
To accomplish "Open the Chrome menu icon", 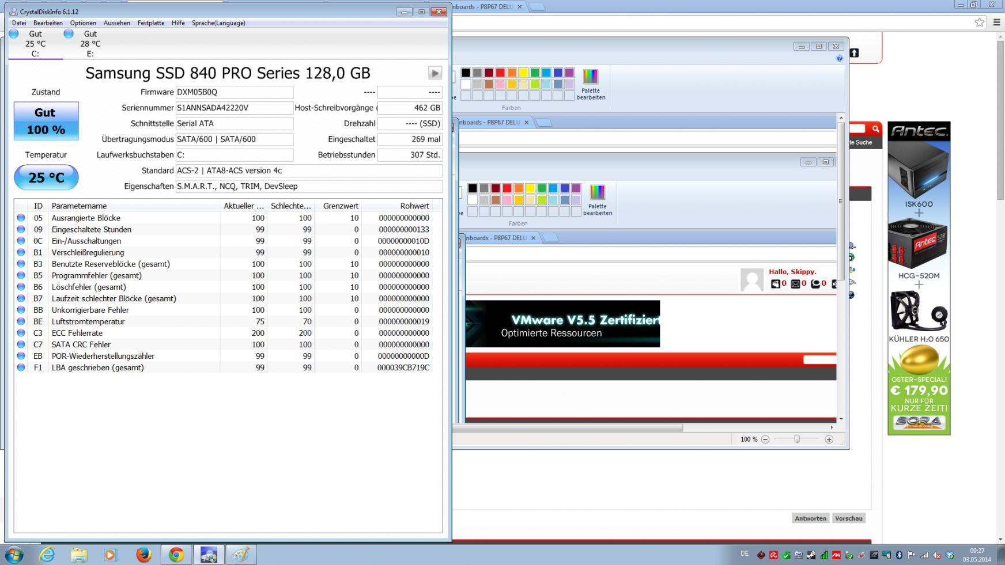I will (997, 22).
